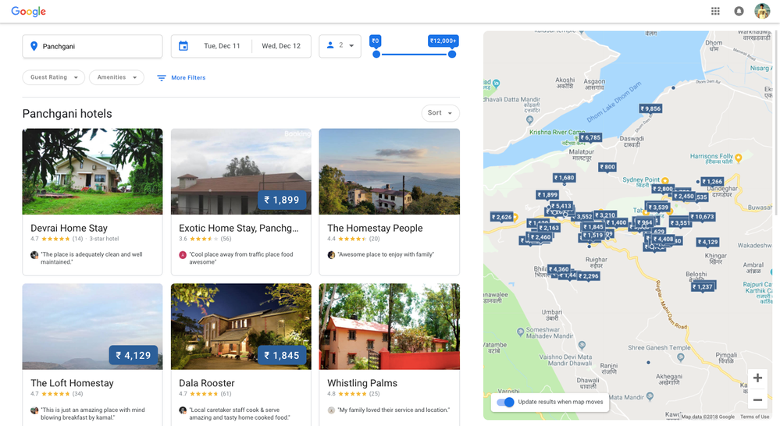The image size is (780, 426).
Task: Click the maximum price slider handle
Action: (x=452, y=54)
